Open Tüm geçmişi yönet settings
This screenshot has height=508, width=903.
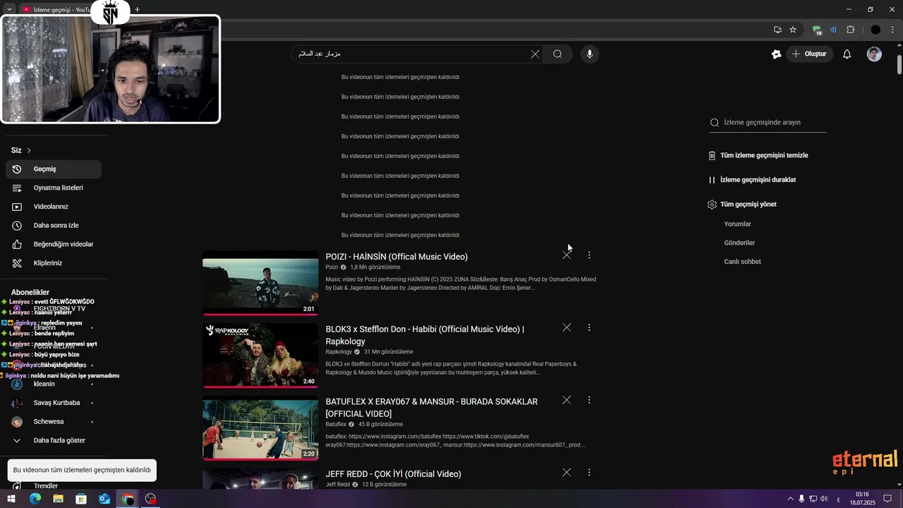point(741,205)
